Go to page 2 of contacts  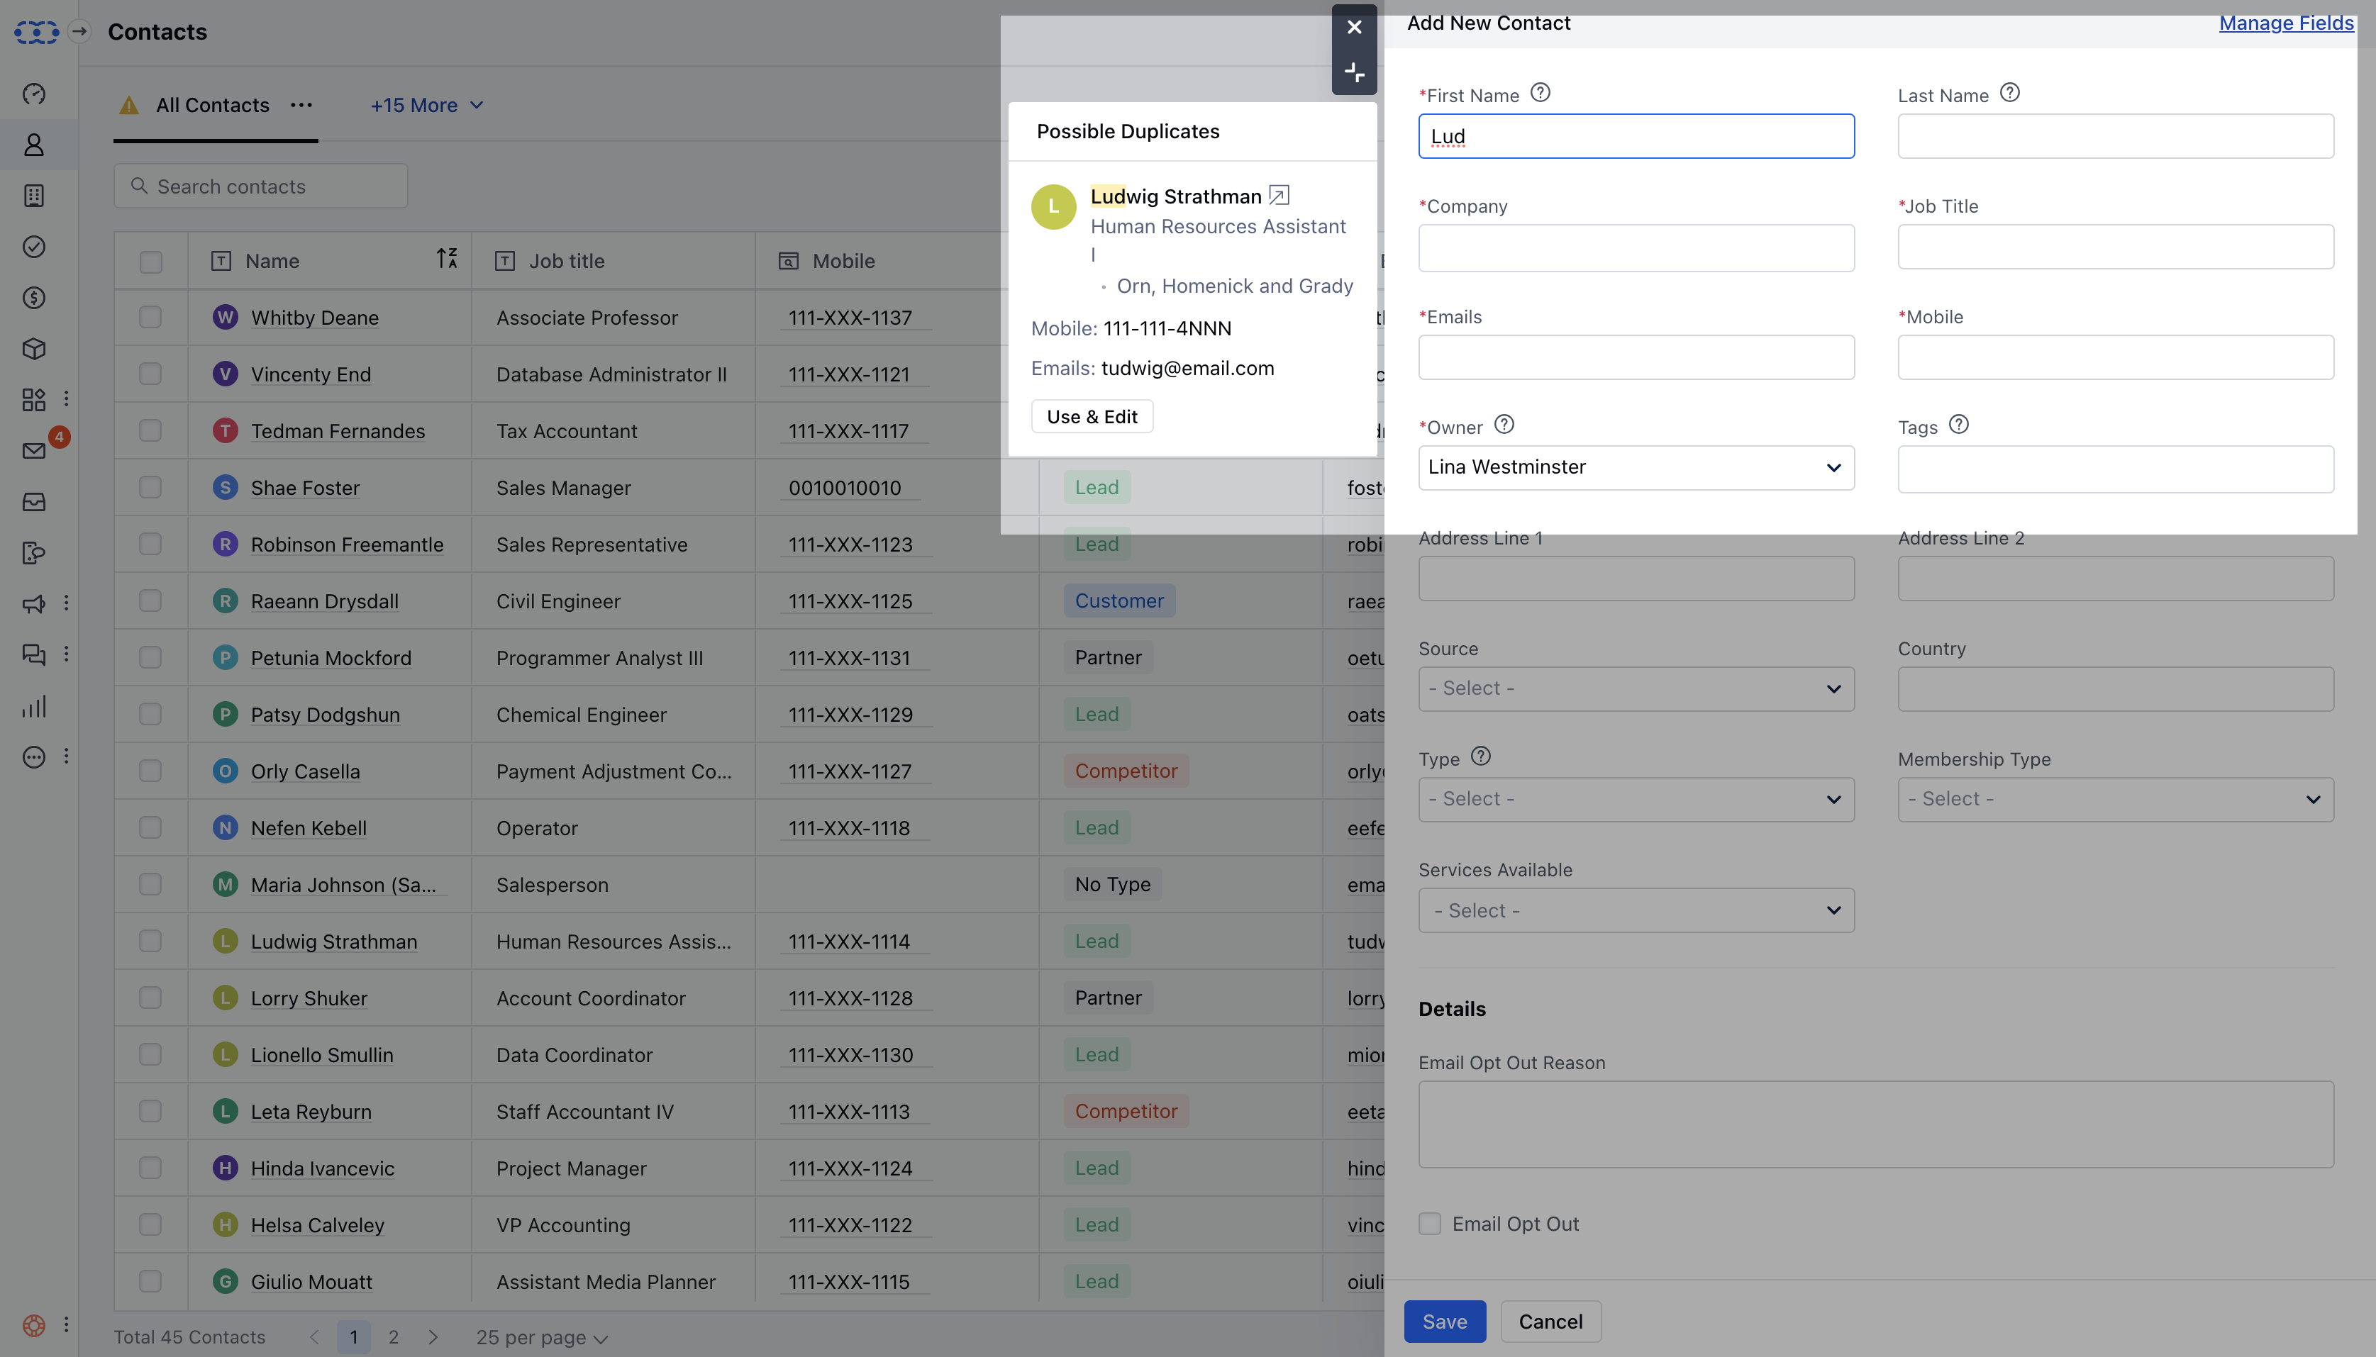(394, 1336)
